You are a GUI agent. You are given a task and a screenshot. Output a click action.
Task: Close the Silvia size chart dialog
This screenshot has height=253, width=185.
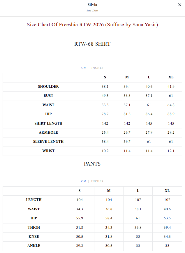tap(180, 5)
